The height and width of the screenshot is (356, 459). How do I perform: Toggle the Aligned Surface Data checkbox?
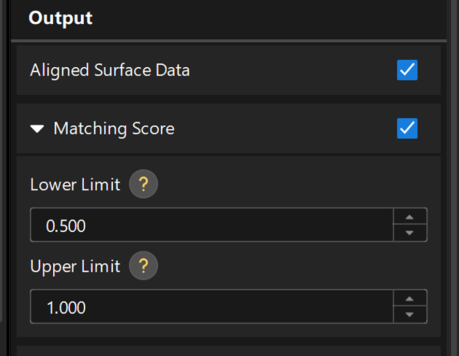(407, 70)
